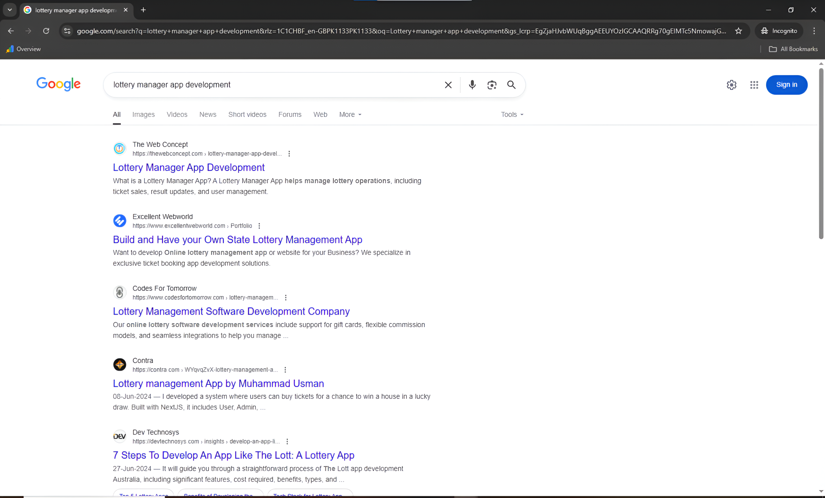The image size is (825, 498).
Task: Click the browser address bar URL
Action: click(402, 31)
